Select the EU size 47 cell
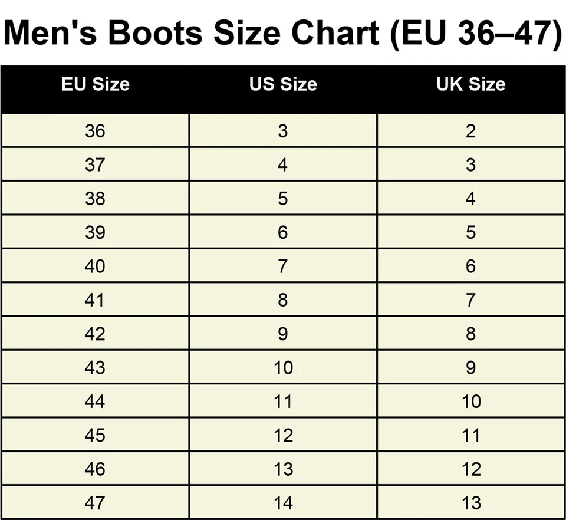The width and height of the screenshot is (566, 520). (x=95, y=503)
